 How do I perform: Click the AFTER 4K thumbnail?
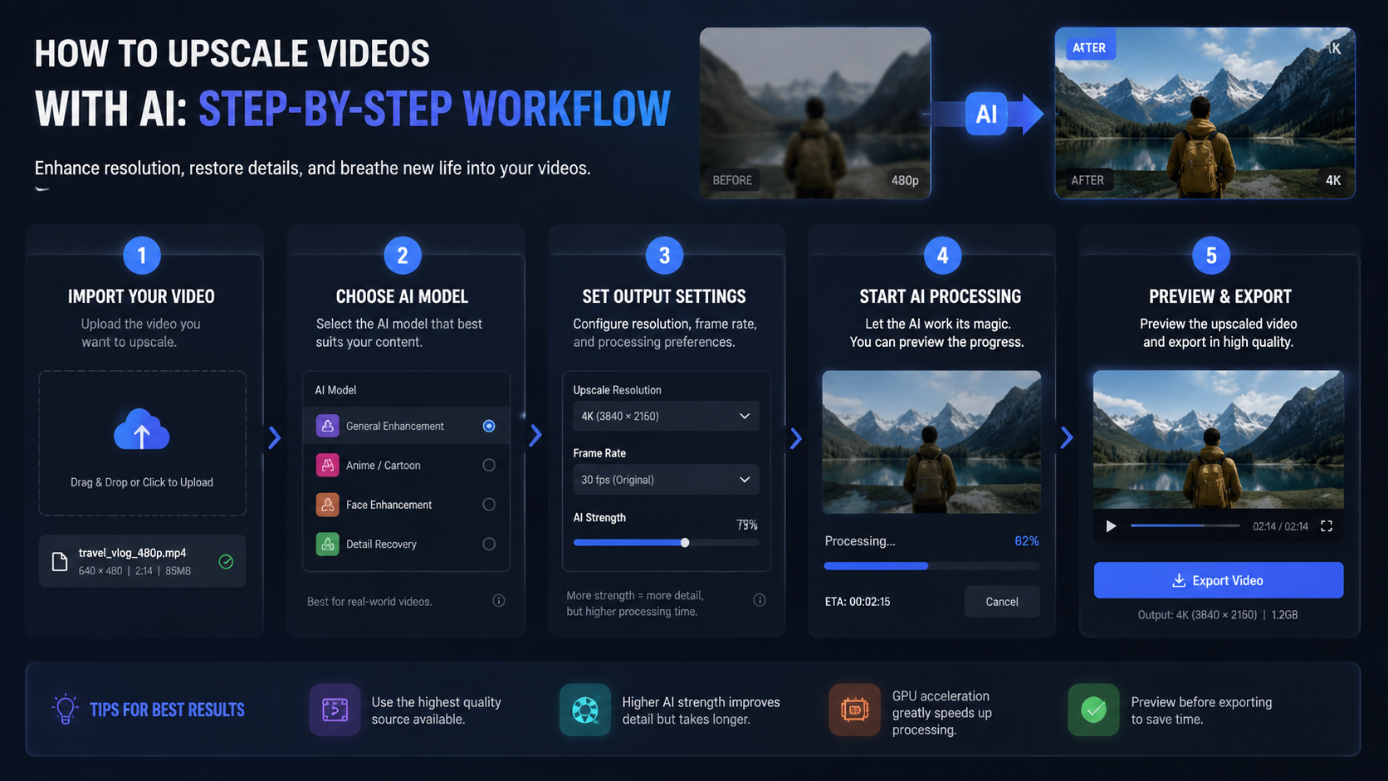click(1205, 113)
